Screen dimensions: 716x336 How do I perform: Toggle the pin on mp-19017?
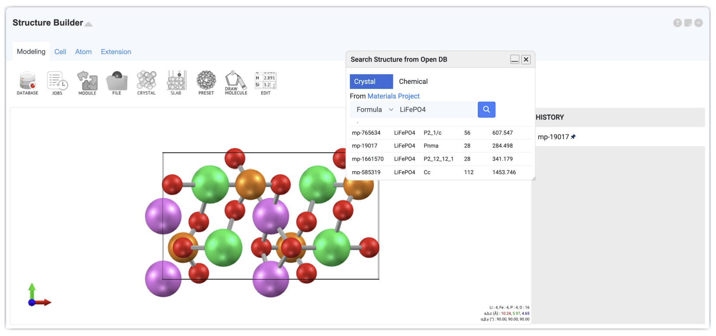573,137
